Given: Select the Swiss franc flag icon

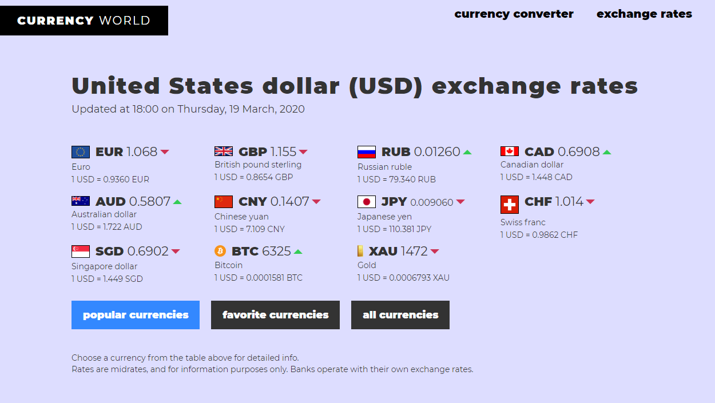Looking at the screenshot, I should click(509, 201).
